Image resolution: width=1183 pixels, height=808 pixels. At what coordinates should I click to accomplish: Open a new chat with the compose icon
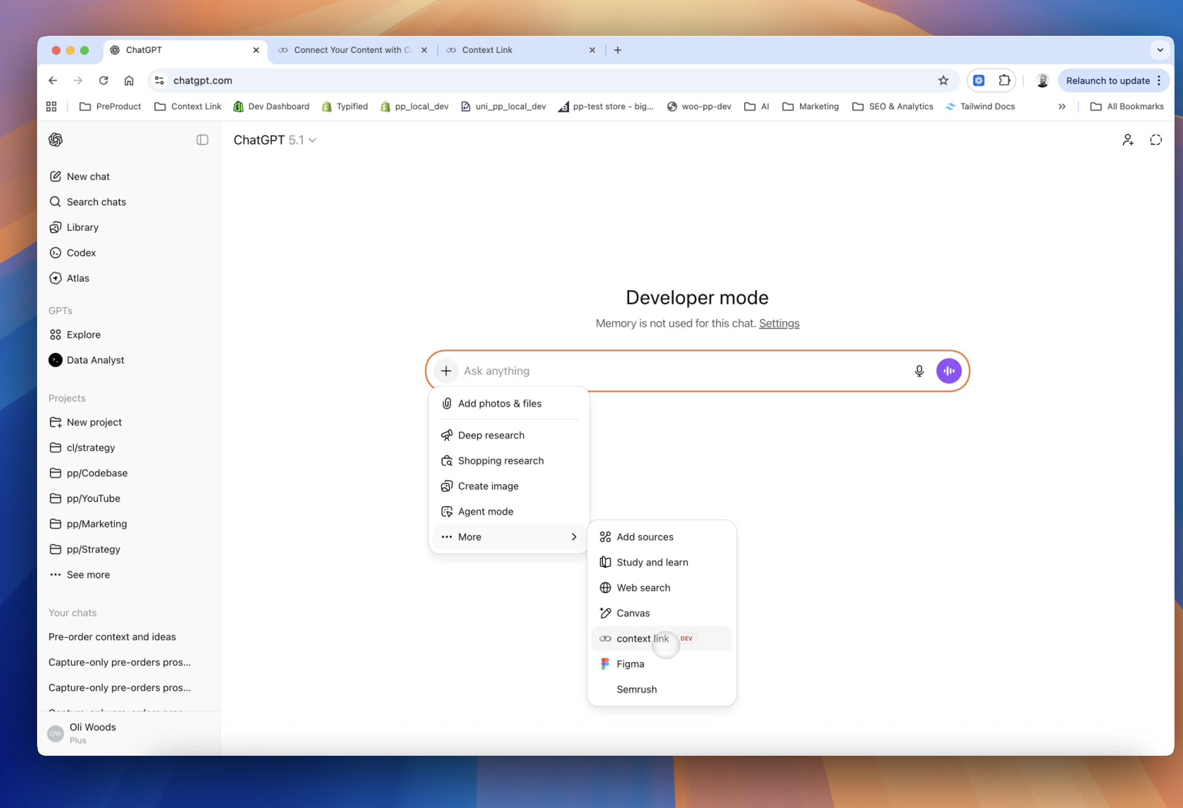coord(56,176)
